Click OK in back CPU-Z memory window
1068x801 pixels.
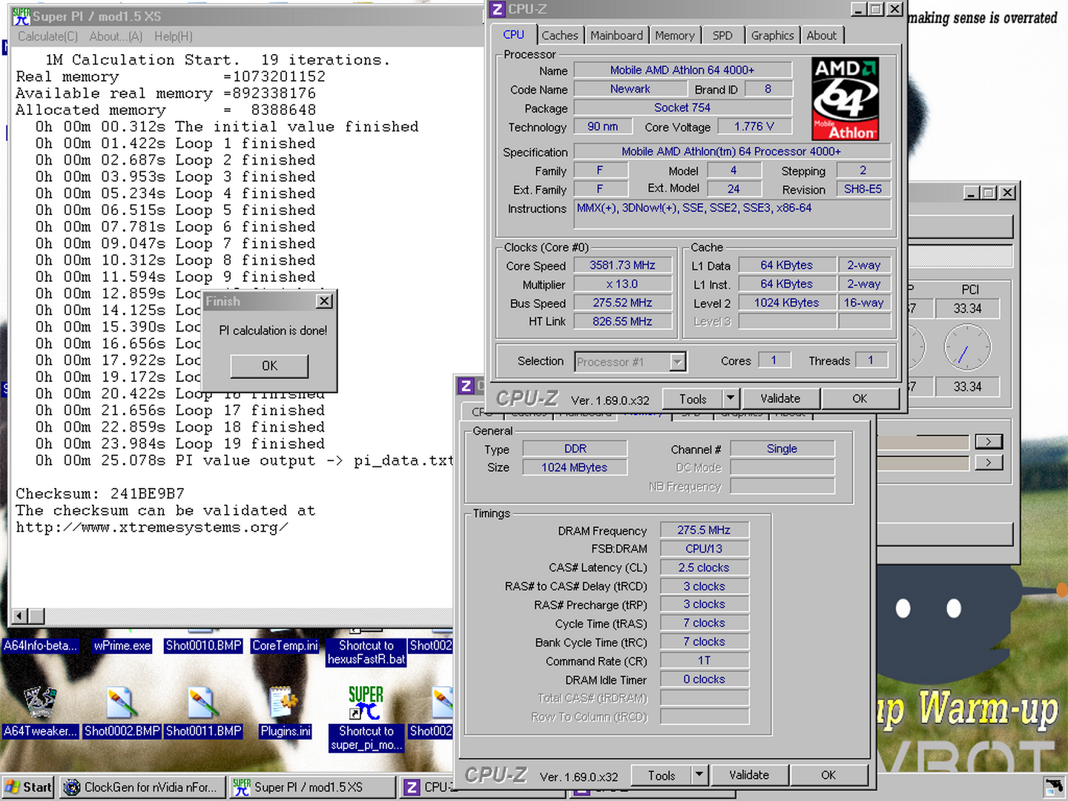[x=828, y=775]
